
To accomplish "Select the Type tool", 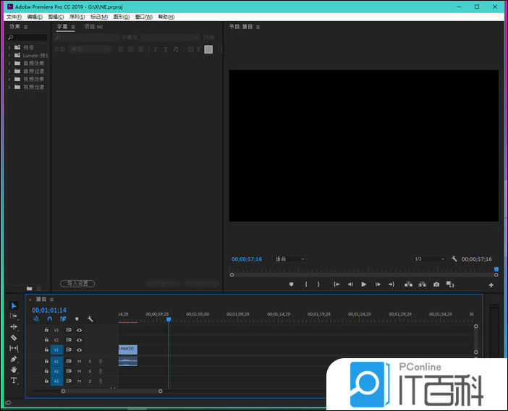I will point(14,381).
